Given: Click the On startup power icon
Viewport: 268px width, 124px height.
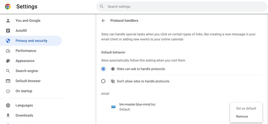Looking at the screenshot, I should pyautogui.click(x=8, y=91).
